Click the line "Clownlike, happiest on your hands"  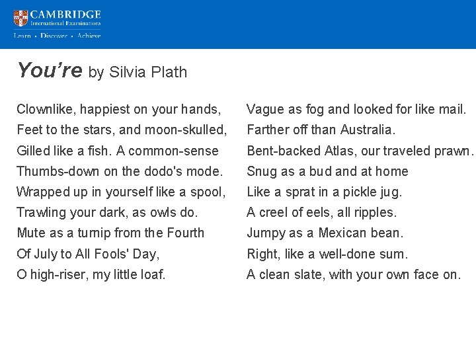pyautogui.click(x=118, y=109)
